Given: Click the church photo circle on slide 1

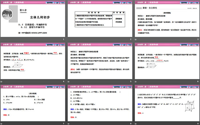Looking at the screenshot, I should tap(7, 14).
